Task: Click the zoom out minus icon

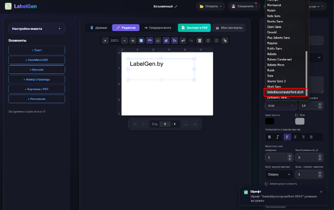Action: pyautogui.click(x=125, y=41)
